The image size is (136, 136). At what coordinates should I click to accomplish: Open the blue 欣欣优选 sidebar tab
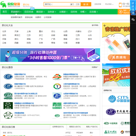[133, 8]
